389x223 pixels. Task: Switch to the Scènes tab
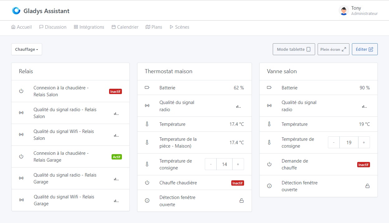[x=179, y=27]
